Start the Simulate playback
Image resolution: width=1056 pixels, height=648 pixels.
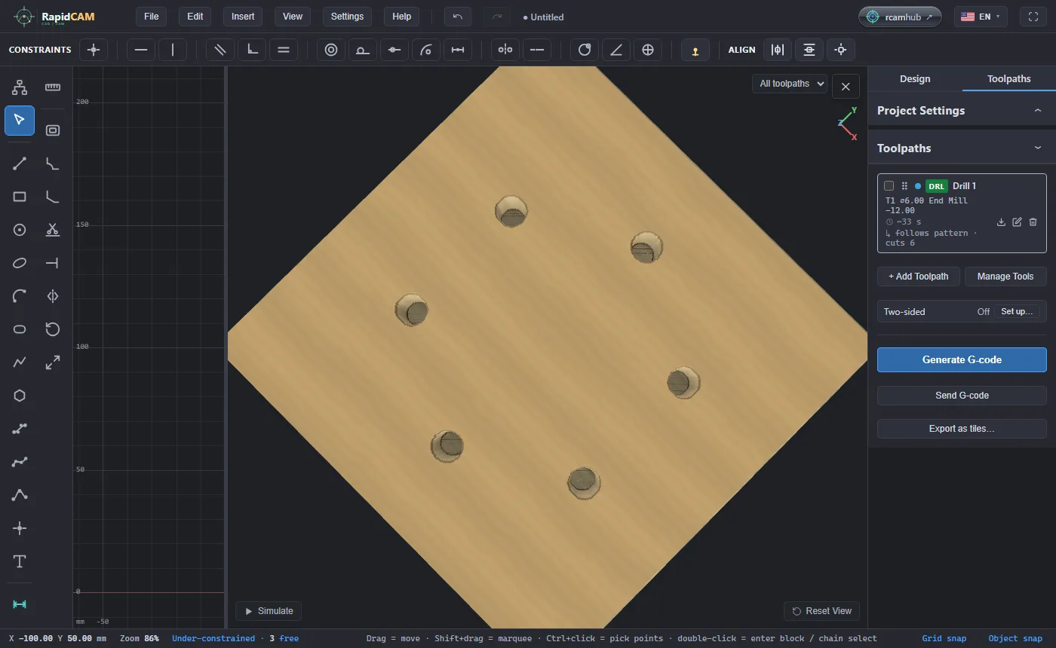click(269, 611)
